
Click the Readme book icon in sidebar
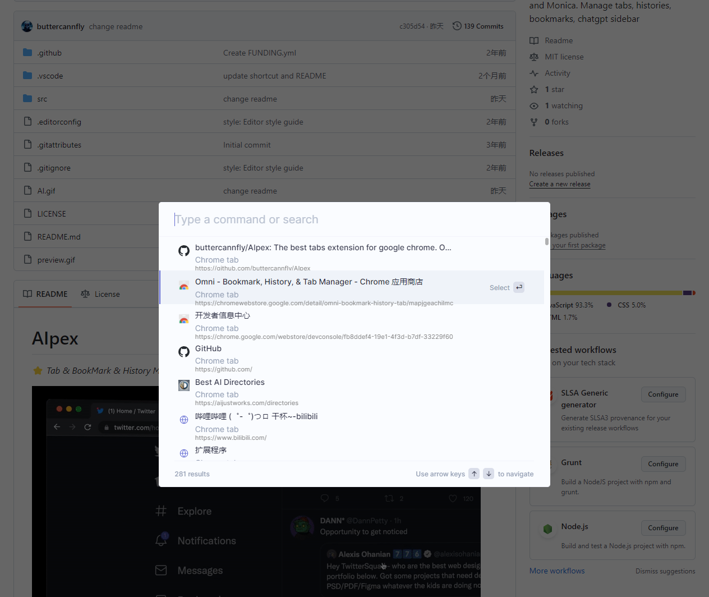point(534,40)
